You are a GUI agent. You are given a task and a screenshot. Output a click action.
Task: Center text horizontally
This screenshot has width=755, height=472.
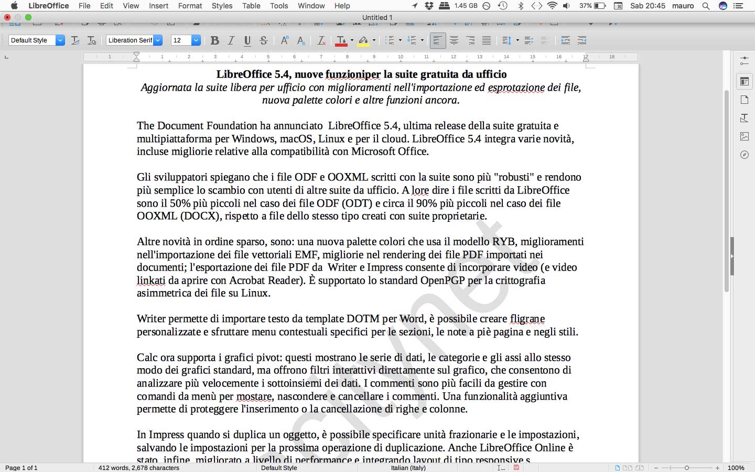click(x=454, y=40)
